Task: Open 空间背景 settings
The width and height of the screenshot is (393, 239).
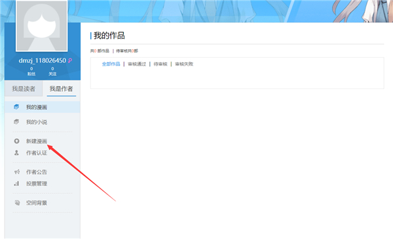Action: tap(37, 203)
